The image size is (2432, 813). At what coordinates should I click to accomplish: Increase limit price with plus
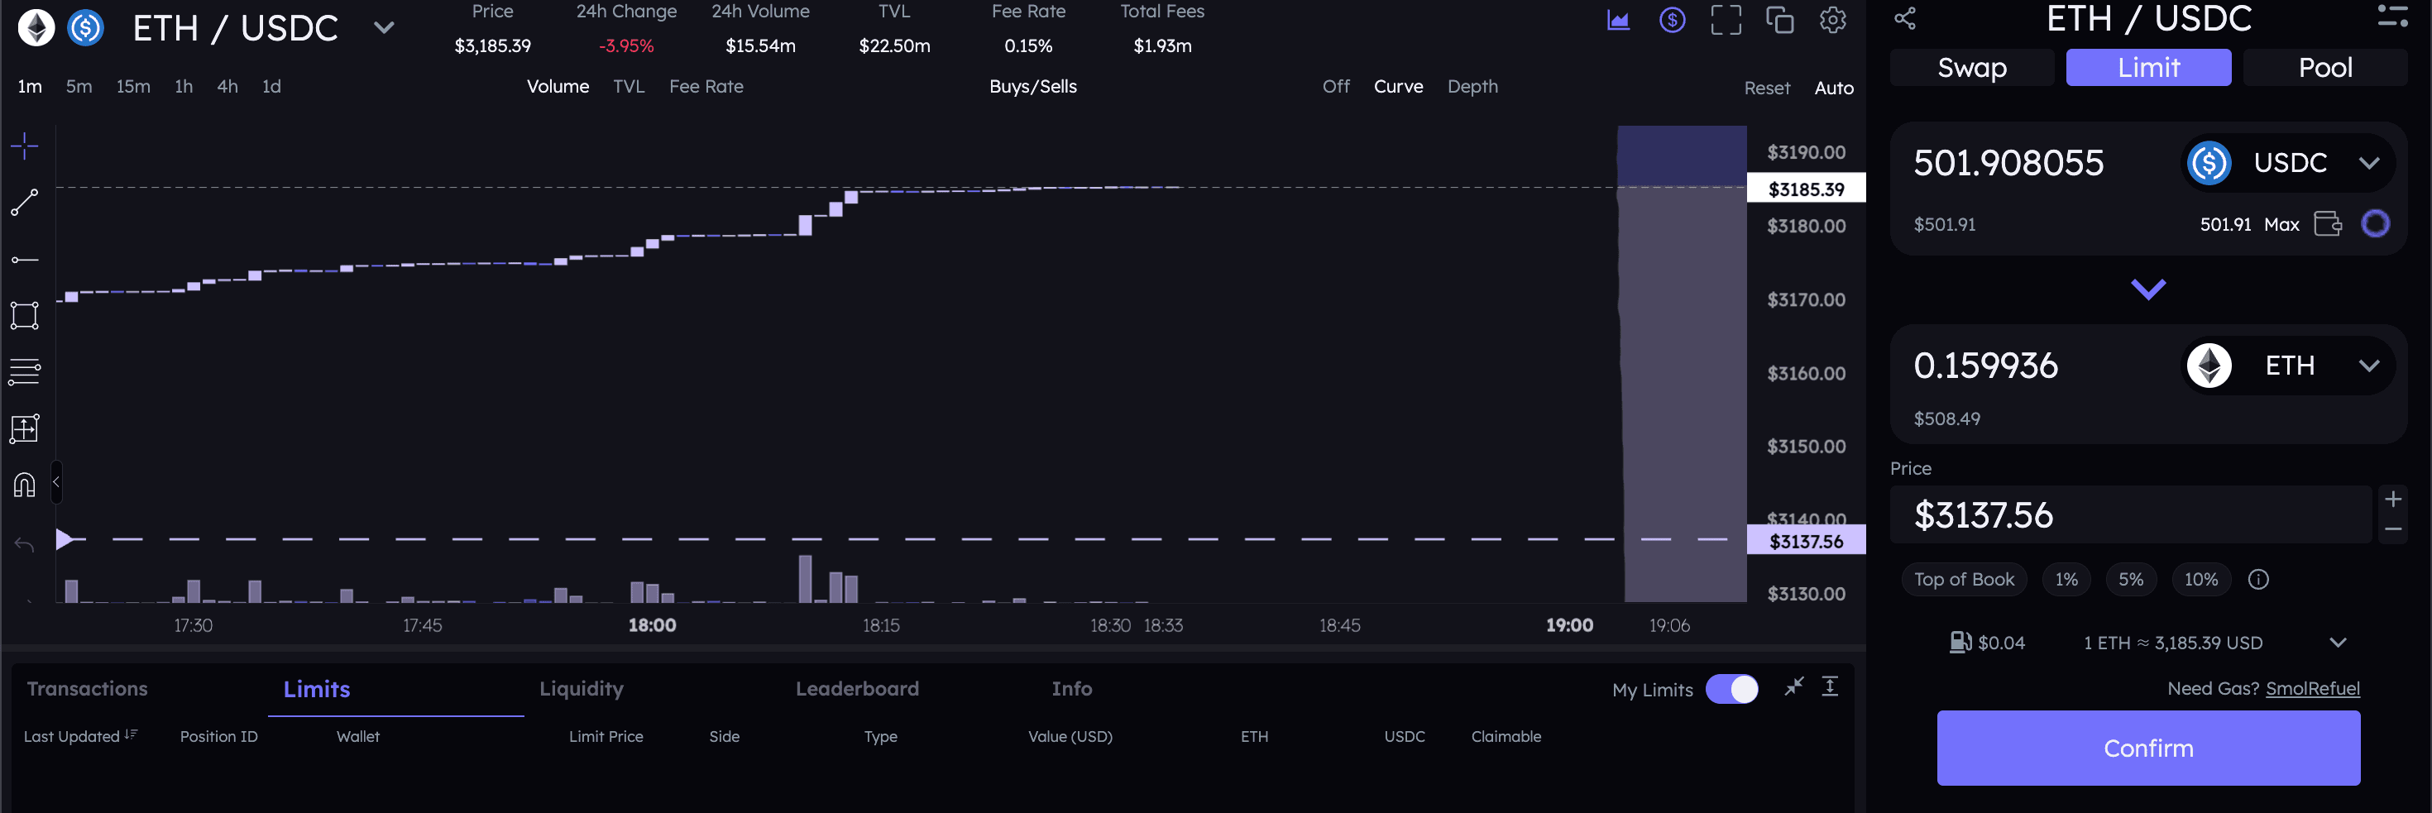click(2392, 499)
